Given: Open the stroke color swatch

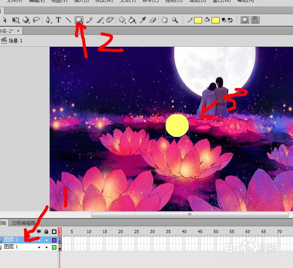Looking at the screenshot, I should [198, 20].
